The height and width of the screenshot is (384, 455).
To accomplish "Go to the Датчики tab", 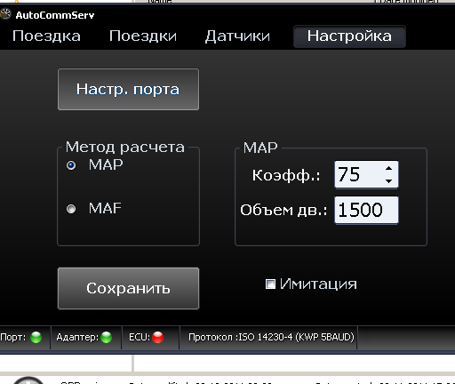I will click(237, 36).
